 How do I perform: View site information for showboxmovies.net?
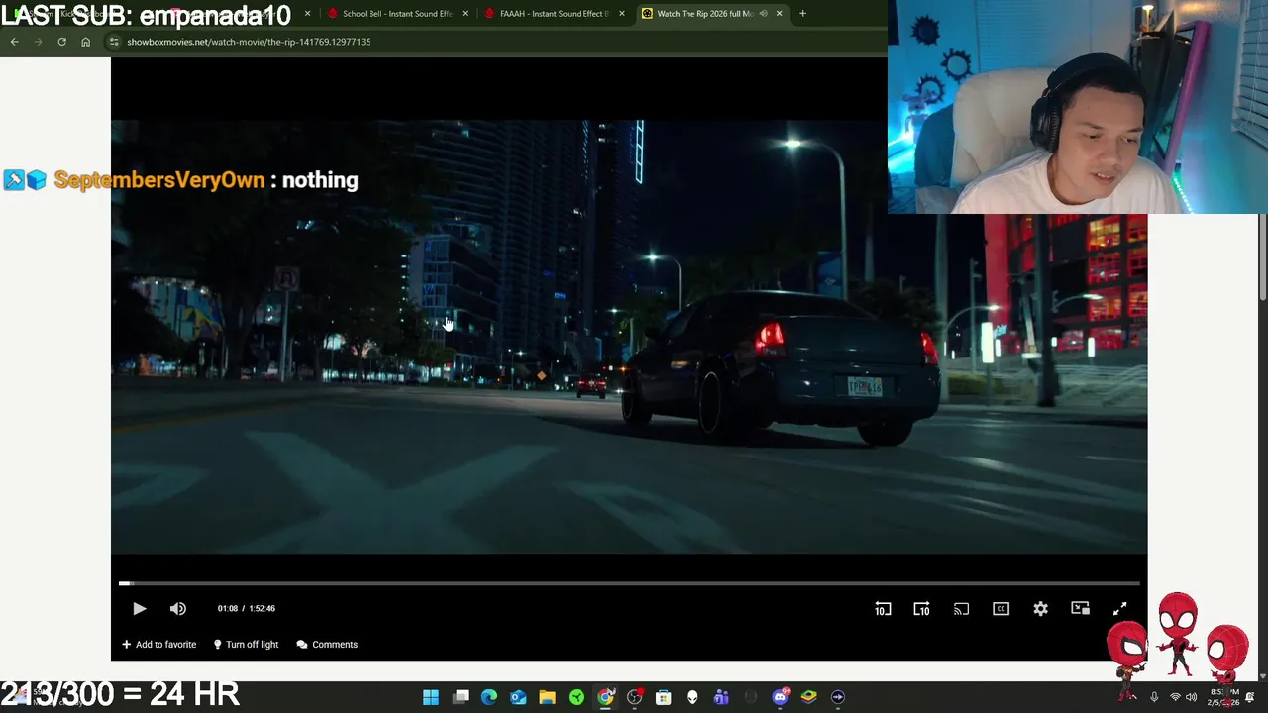click(114, 42)
